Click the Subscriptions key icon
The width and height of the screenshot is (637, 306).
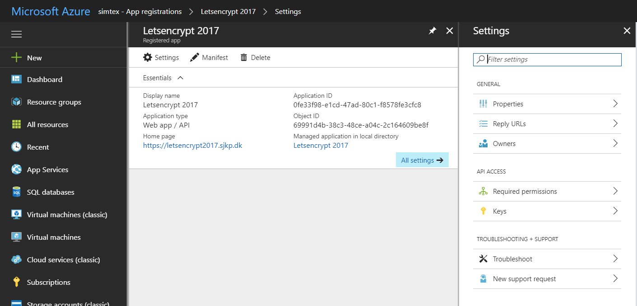pos(16,282)
